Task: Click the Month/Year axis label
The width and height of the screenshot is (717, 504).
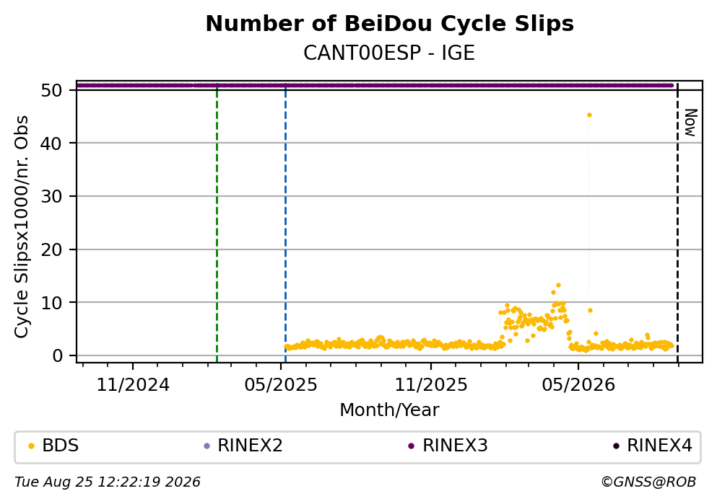Action: click(x=389, y=410)
